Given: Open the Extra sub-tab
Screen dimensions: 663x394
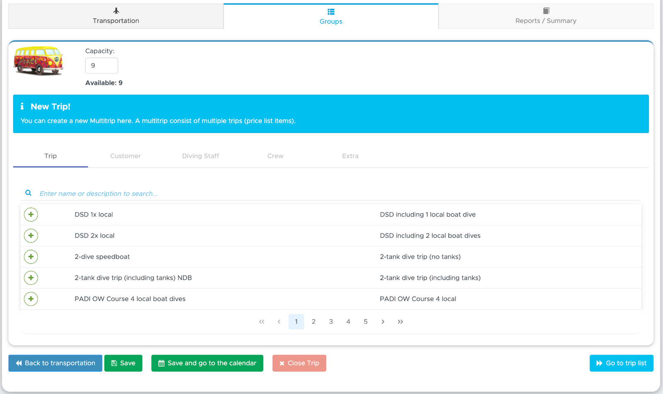Looking at the screenshot, I should pyautogui.click(x=351, y=156).
